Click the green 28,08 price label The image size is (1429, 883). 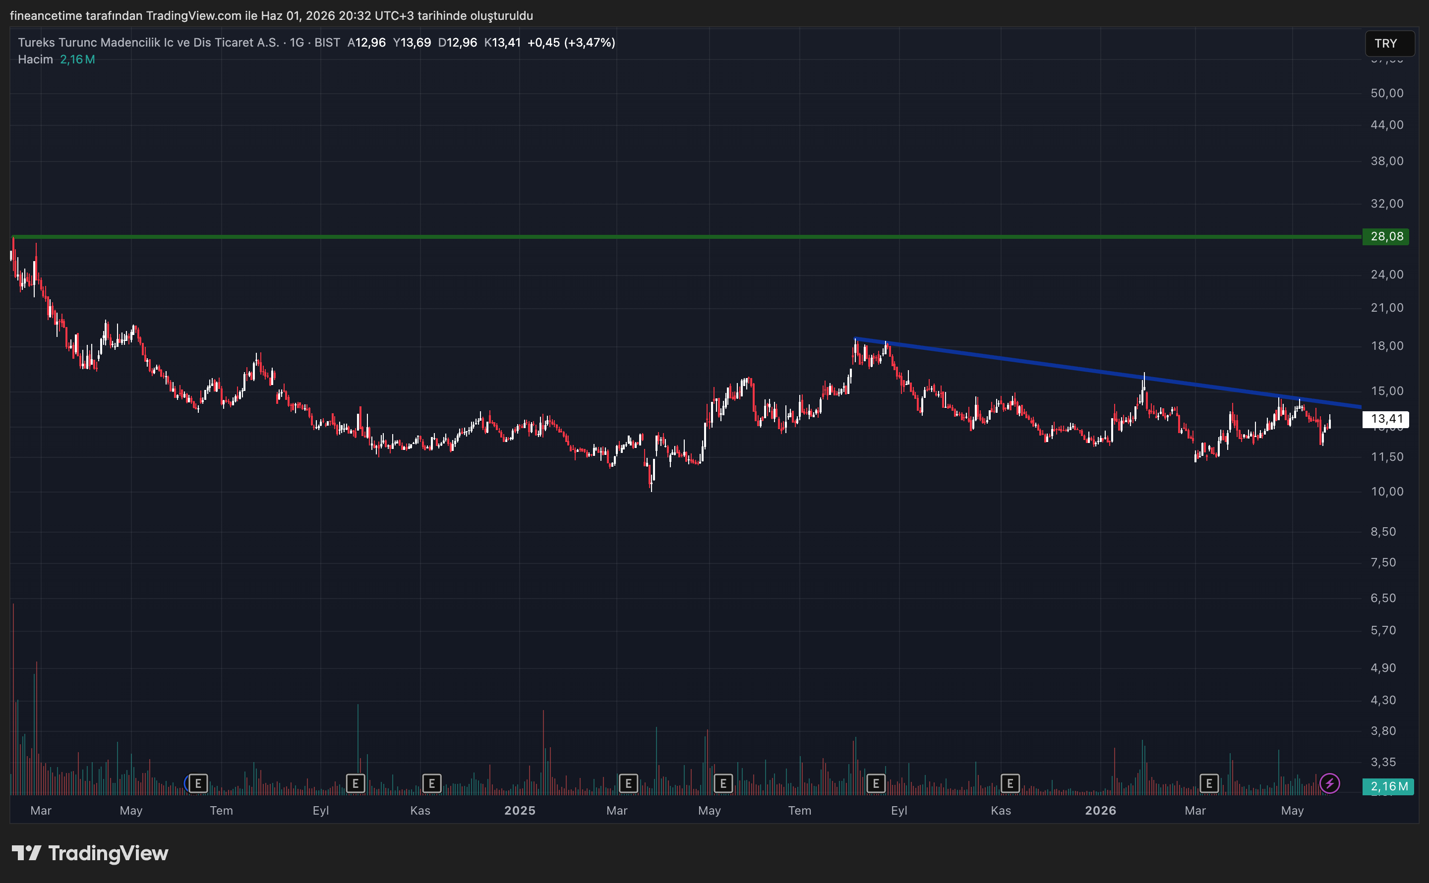tap(1386, 236)
